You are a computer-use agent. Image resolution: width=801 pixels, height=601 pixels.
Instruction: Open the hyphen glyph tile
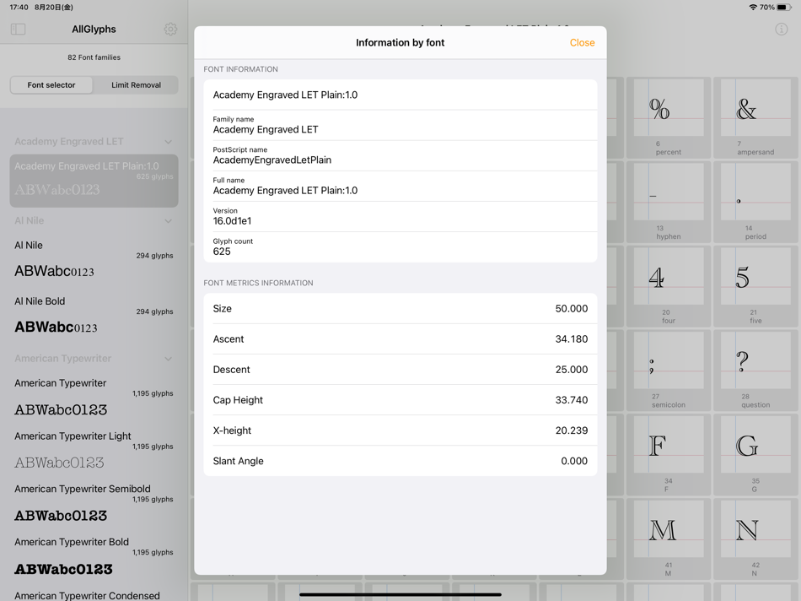point(668,202)
